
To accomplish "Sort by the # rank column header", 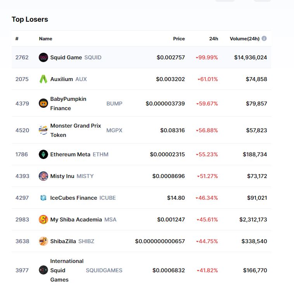I will (x=17, y=39).
